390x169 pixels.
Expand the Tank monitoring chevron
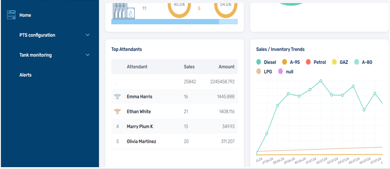click(87, 55)
